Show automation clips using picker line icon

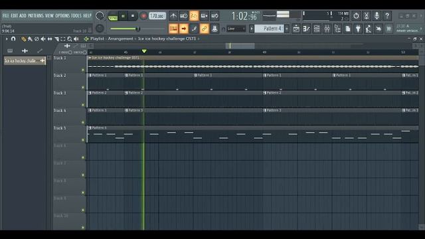40,50
